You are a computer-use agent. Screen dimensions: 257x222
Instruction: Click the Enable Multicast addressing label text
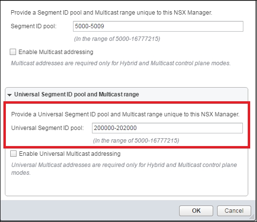(56, 52)
